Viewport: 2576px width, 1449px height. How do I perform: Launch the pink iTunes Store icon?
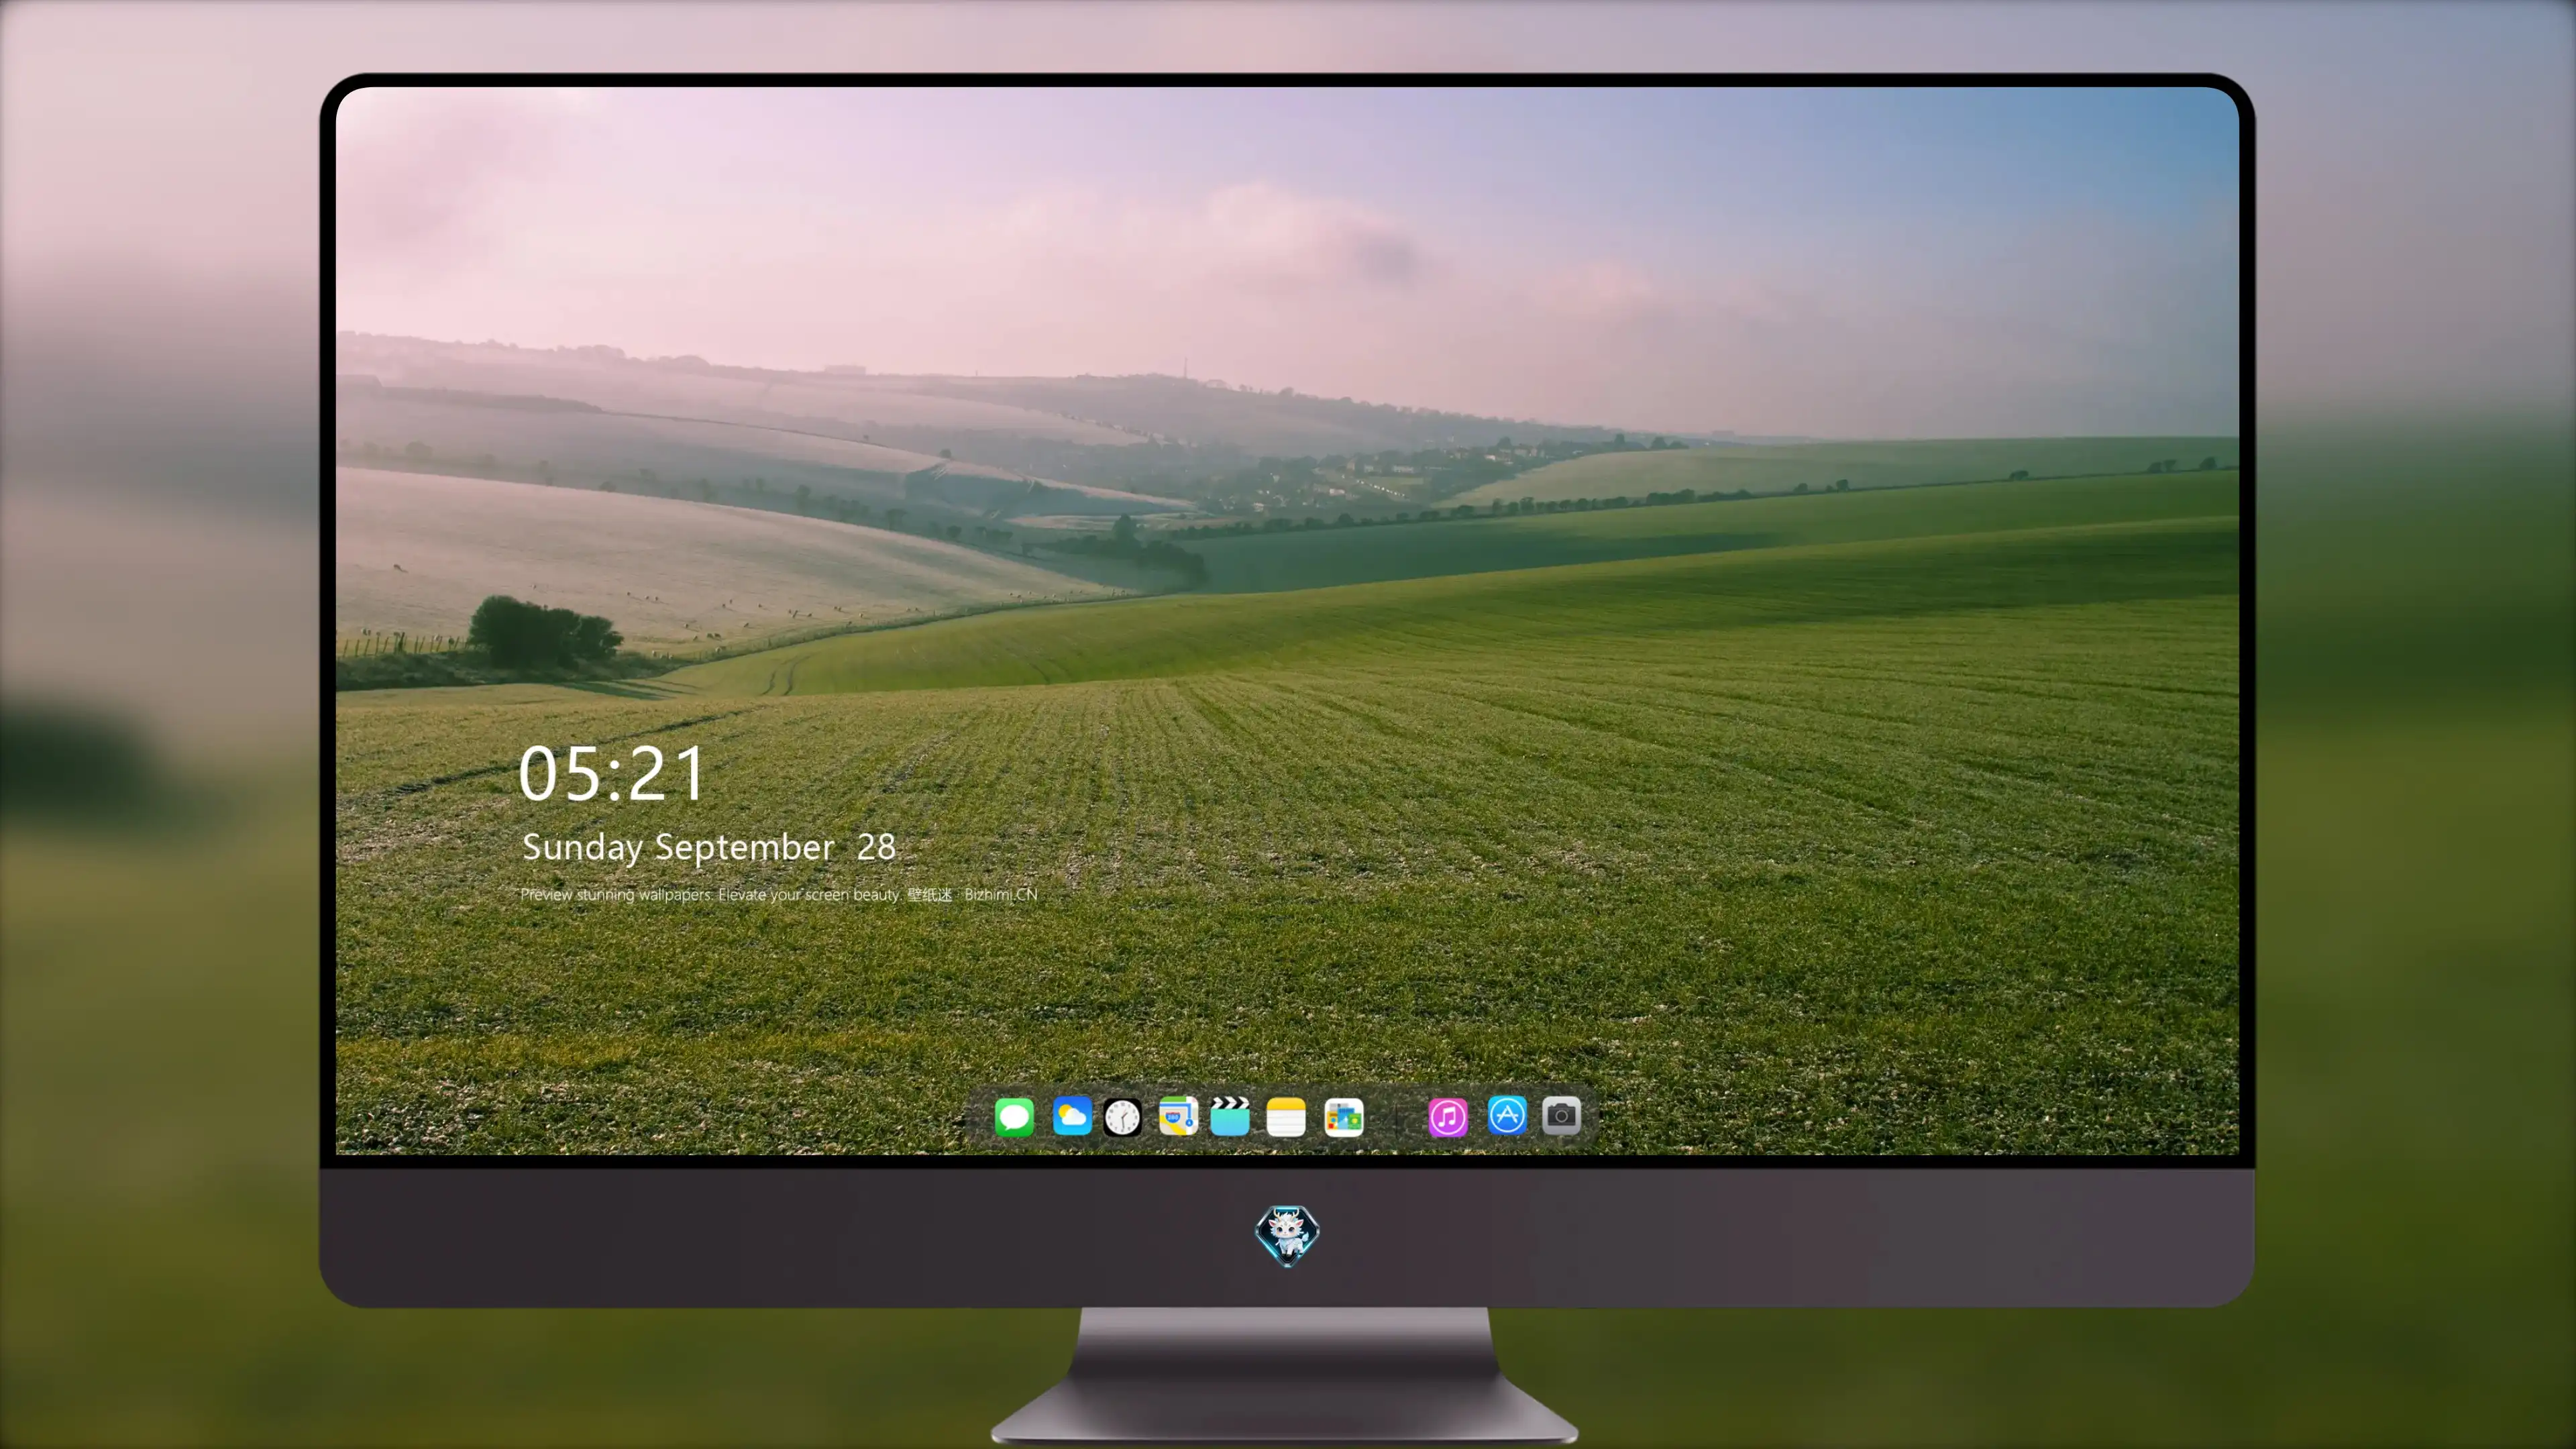pyautogui.click(x=1447, y=1116)
